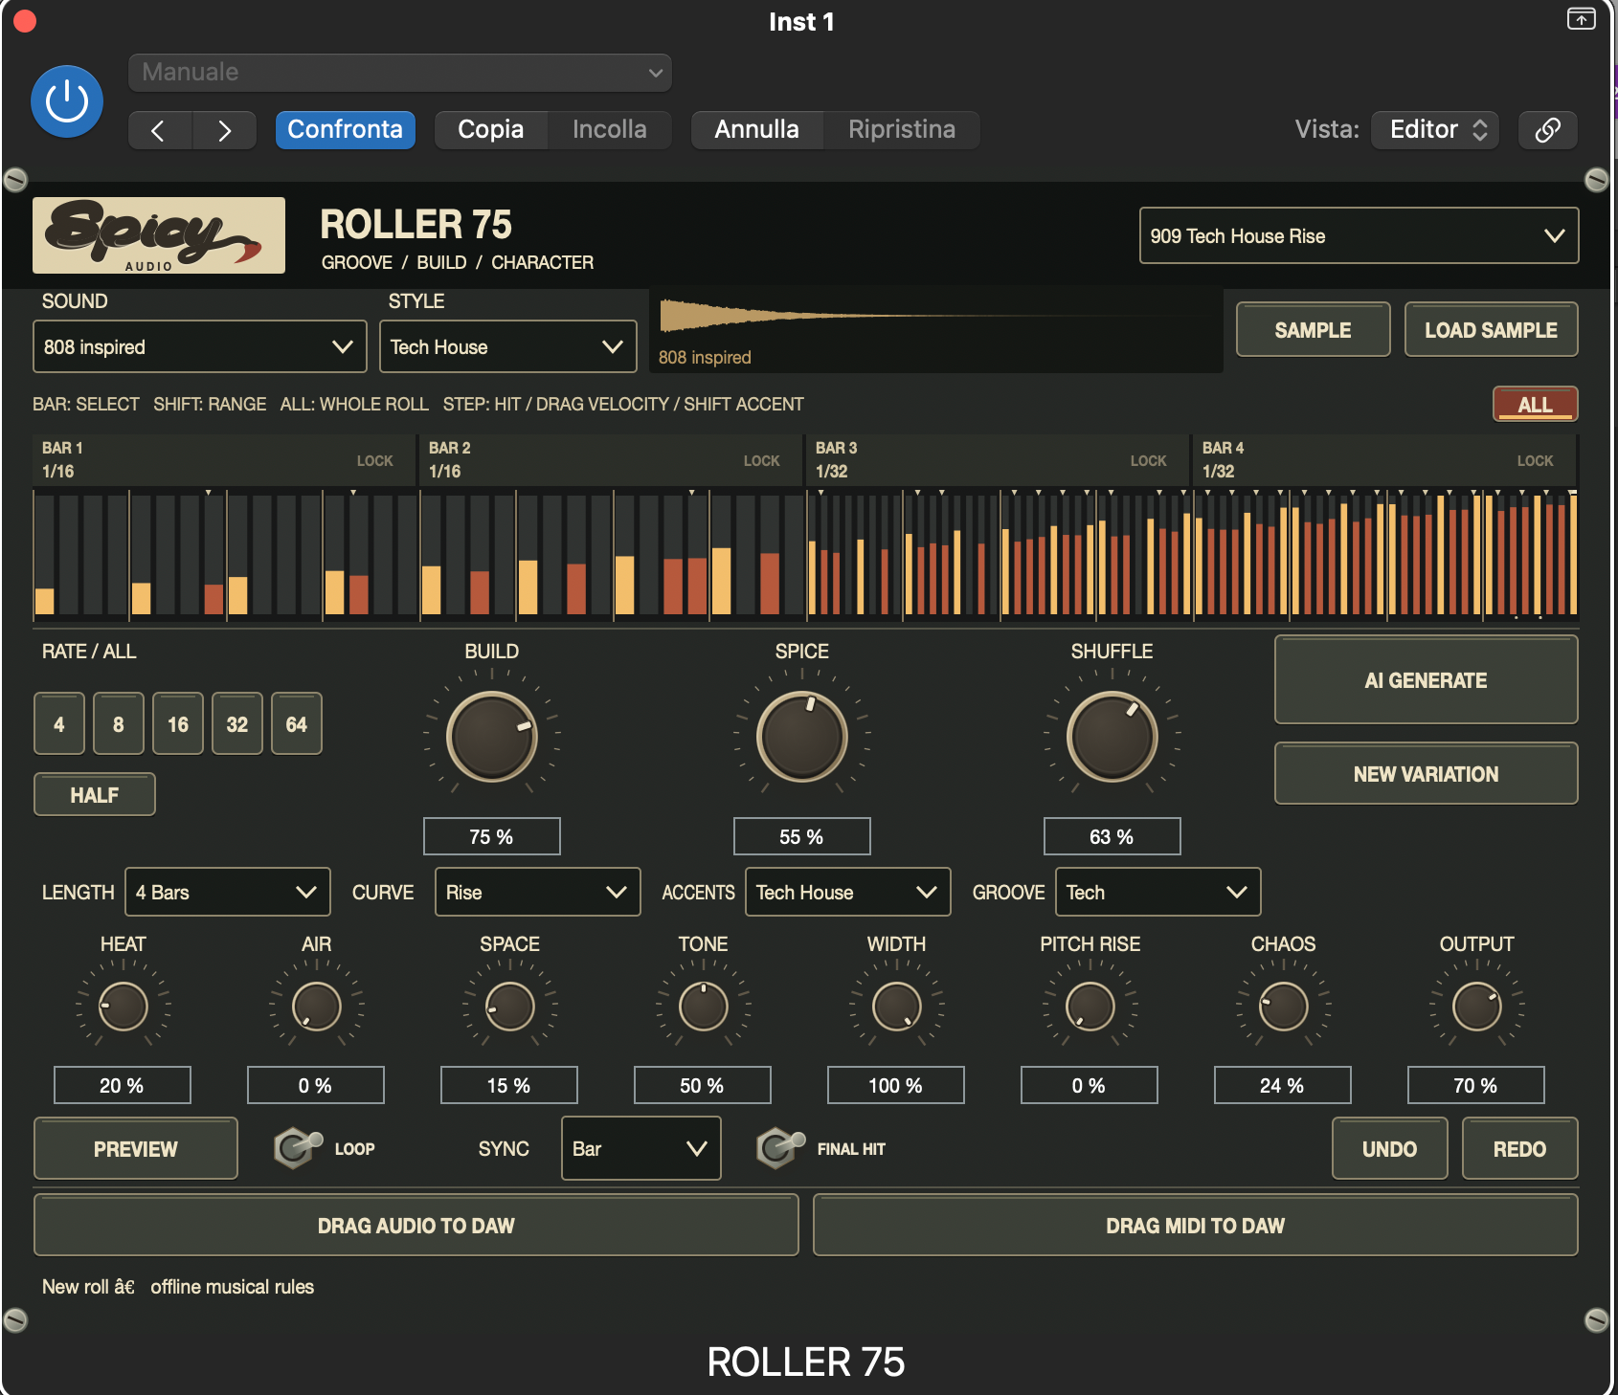Click the PREVIEW button
Image resolution: width=1618 pixels, height=1395 pixels.
coord(136,1148)
